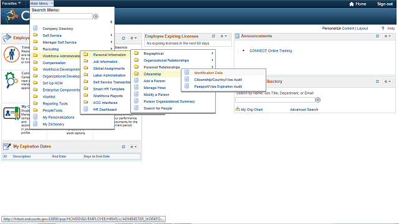This screenshot has height=224, width=399.
Task: Refresh the Employee Expiring Licenses pagelet
Action: [x=213, y=36]
